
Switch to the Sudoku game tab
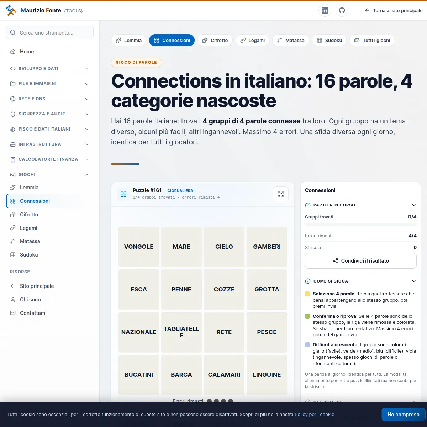click(330, 40)
